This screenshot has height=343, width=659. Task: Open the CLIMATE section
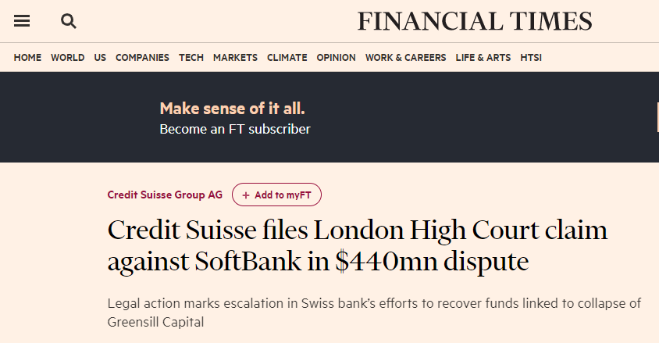[x=287, y=58]
